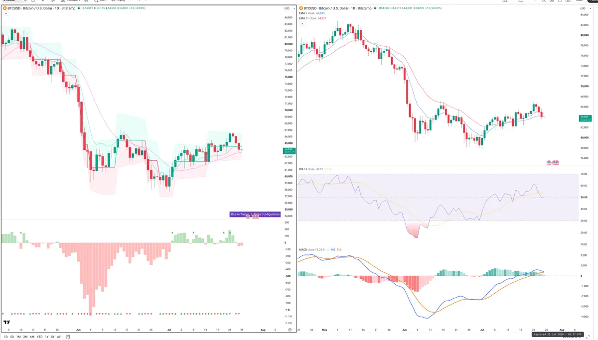Click the Bitcoin symbol icon in right chart title
Screen dimensions: 598x340
300,8
